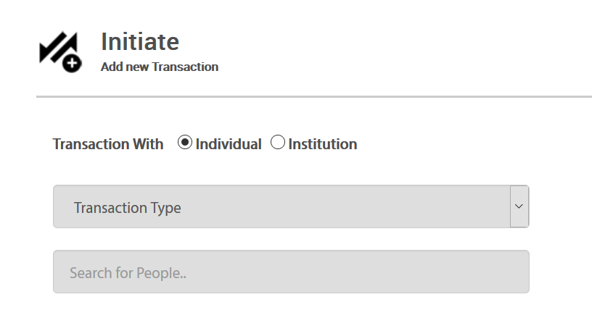Click the word Type in the dropdown
The image size is (592, 310).
(x=165, y=209)
